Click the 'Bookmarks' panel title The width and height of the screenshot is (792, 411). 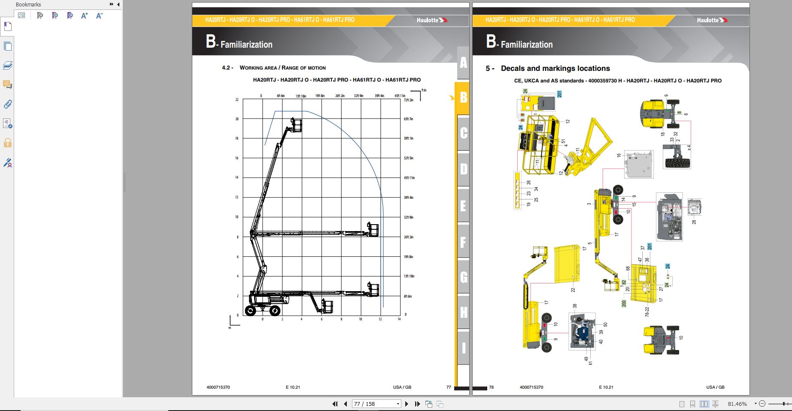tap(28, 4)
